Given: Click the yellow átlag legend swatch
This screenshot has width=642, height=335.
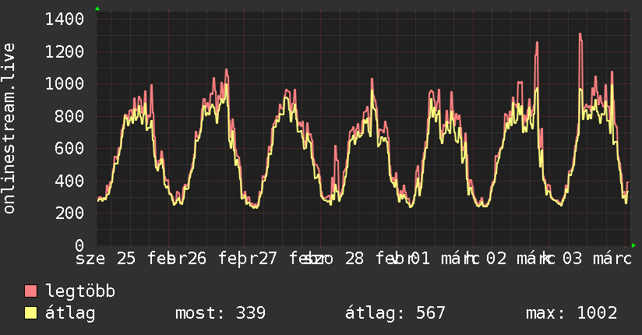Looking at the screenshot, I should point(31,313).
